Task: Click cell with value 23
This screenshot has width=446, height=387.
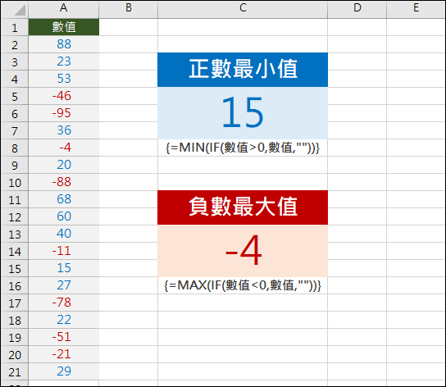Action: click(64, 61)
